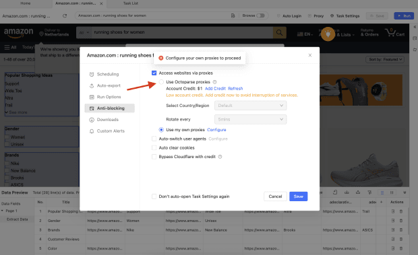Click the paint-roller icon in Data Preview toolbar
Viewport: 418px width, 255px height.
pyautogui.click(x=369, y=192)
